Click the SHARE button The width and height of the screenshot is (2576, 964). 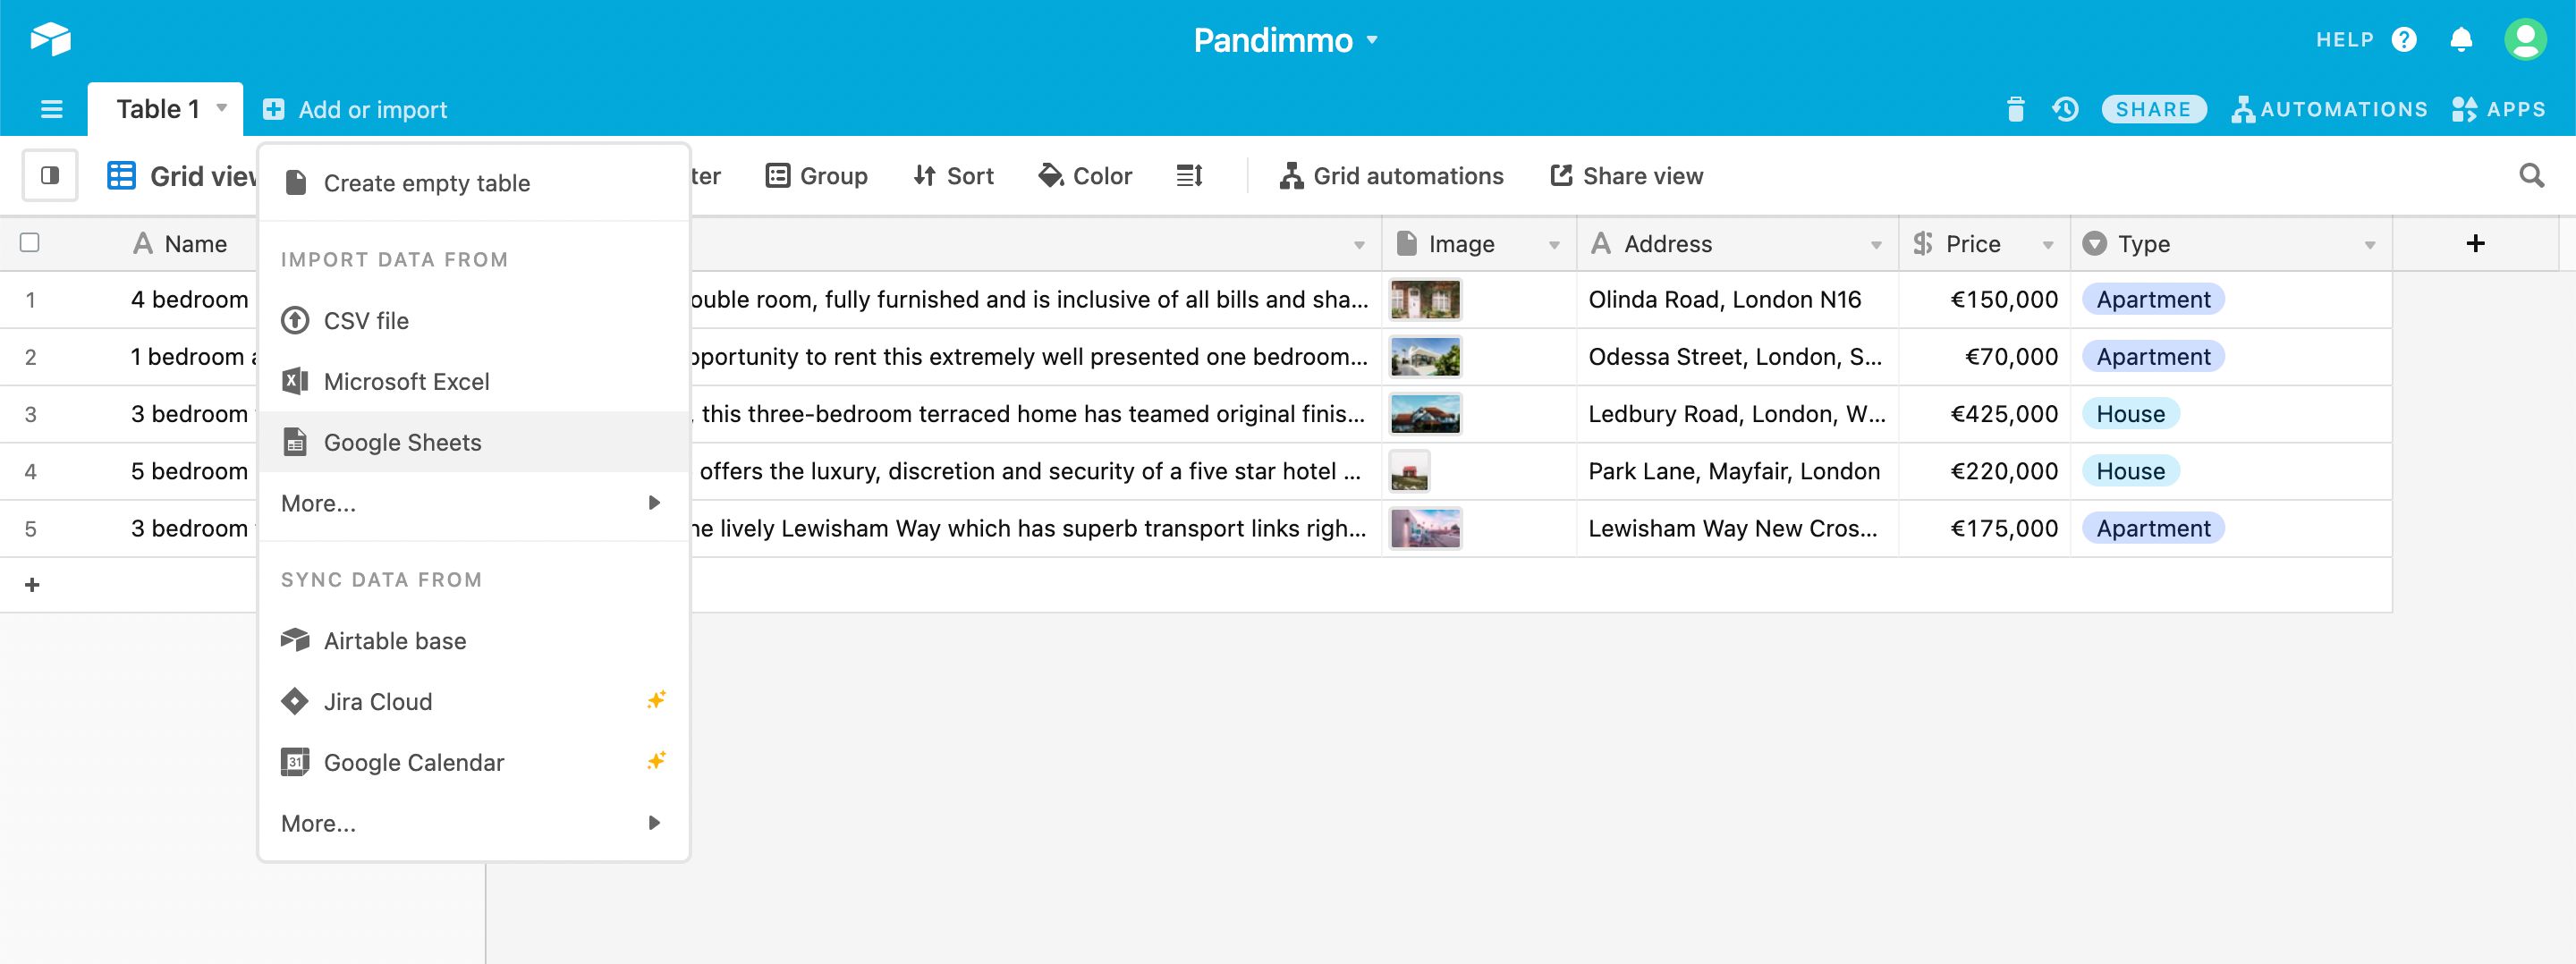pyautogui.click(x=2153, y=108)
